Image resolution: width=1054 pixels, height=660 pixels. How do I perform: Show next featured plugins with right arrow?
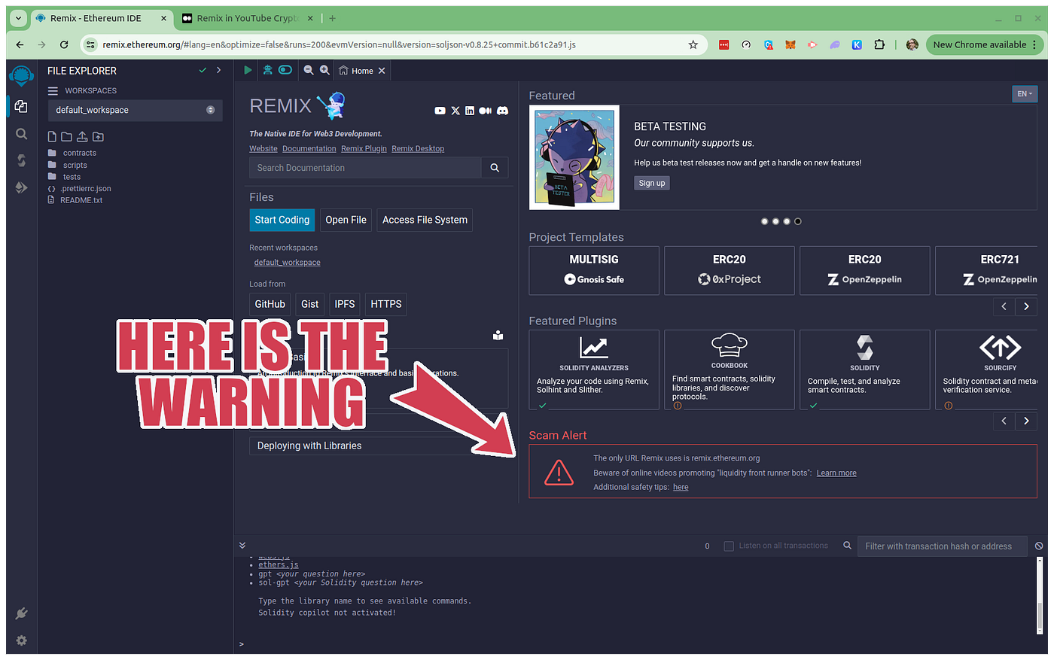point(1026,421)
